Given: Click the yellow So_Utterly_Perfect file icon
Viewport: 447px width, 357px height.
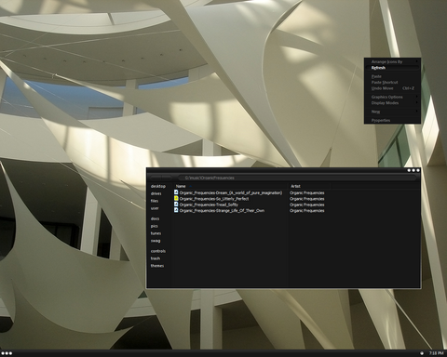Looking at the screenshot, I should click(x=176, y=199).
